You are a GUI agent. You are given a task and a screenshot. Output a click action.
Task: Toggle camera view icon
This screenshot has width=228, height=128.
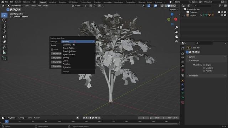point(176,37)
